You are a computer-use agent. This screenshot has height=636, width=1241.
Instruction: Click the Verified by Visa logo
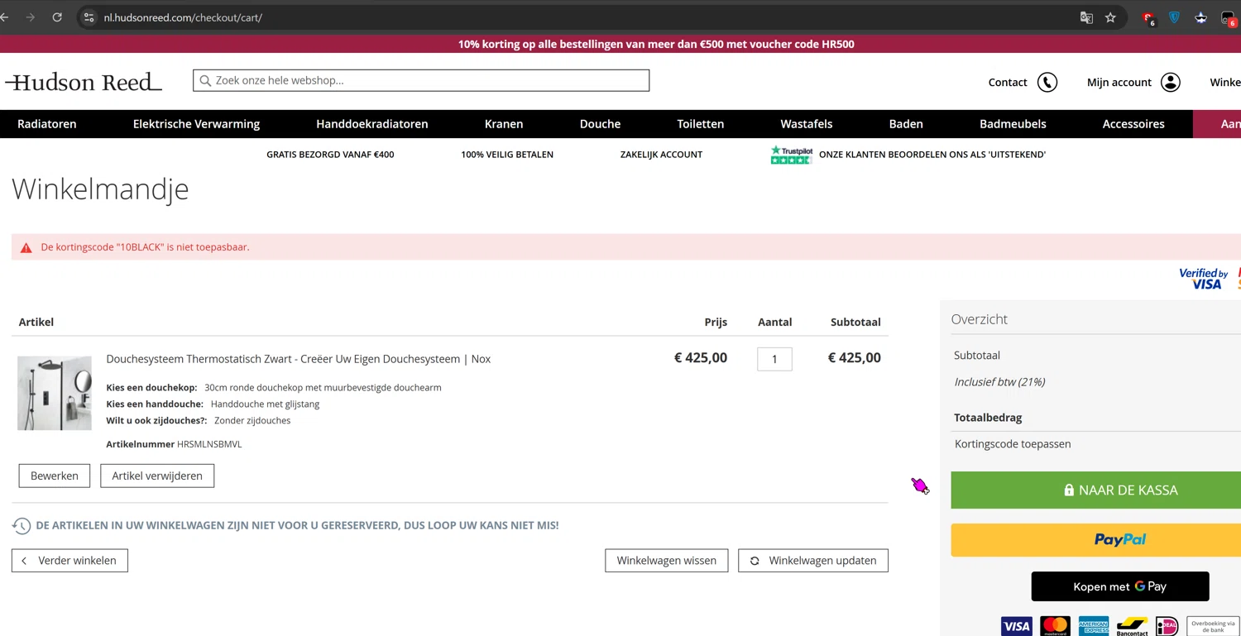coord(1204,279)
